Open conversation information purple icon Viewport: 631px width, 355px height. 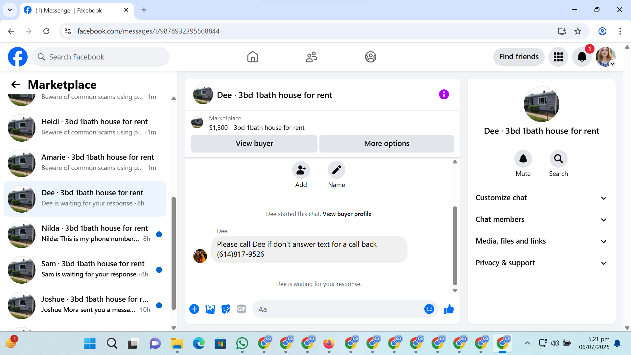[x=444, y=95]
